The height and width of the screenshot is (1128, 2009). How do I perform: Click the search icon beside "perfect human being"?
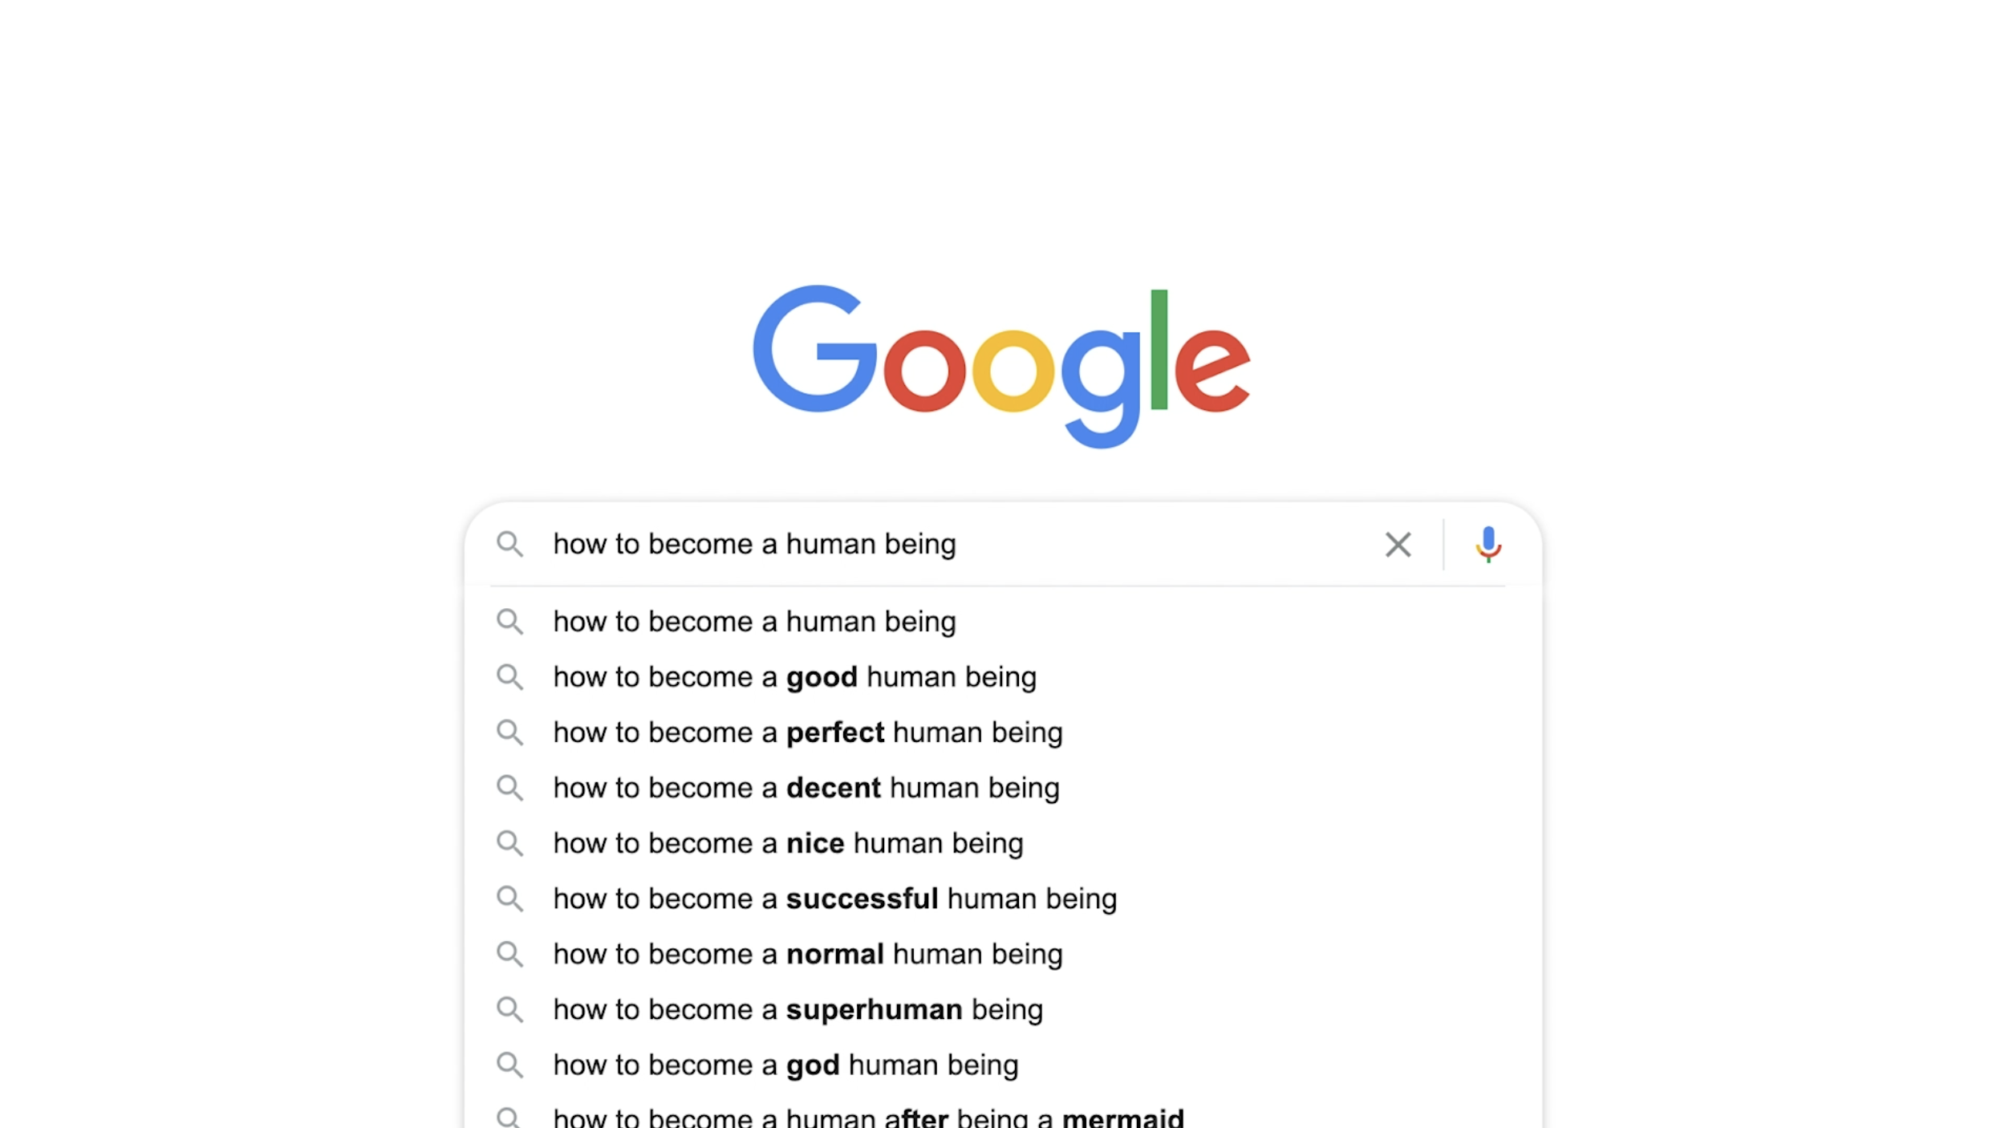point(509,732)
